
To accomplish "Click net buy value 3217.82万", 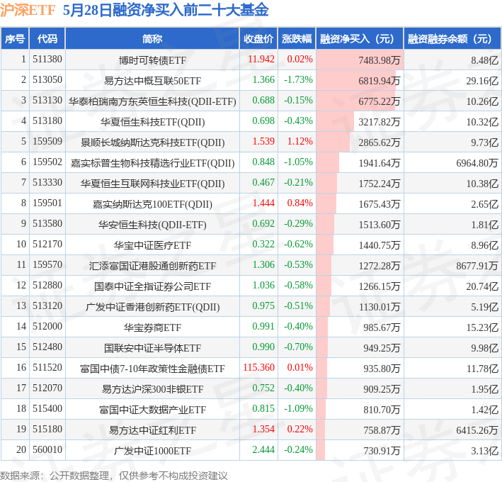I will tap(380, 122).
